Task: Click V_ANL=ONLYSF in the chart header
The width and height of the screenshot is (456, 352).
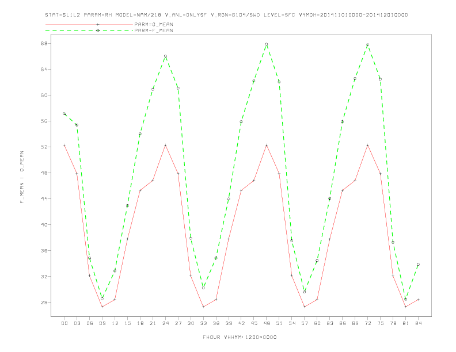Action: (186, 15)
